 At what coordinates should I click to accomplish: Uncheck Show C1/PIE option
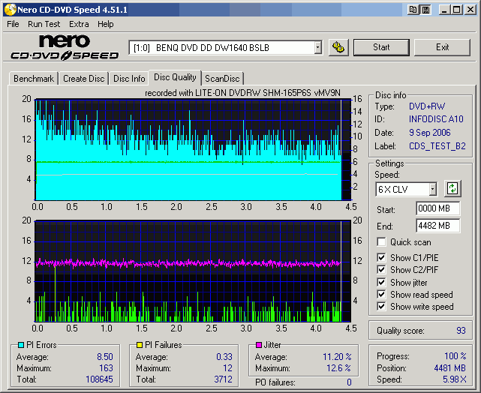point(382,258)
